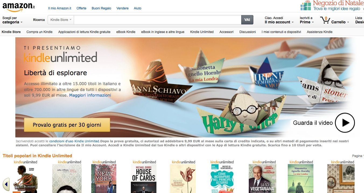This screenshot has height=193, width=364.
Task: Open La Scelta Vegetariana book cover
Action: (x=262, y=179)
